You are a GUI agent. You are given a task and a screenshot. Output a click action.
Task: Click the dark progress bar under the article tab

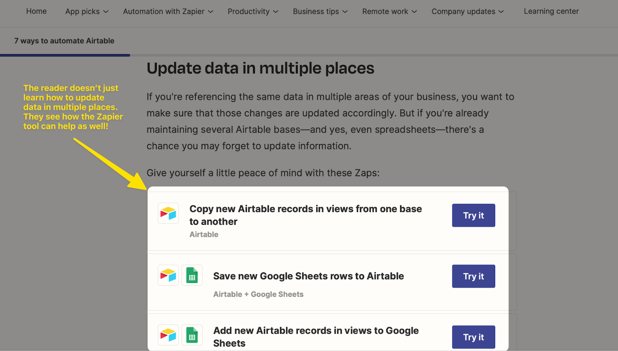point(65,55)
